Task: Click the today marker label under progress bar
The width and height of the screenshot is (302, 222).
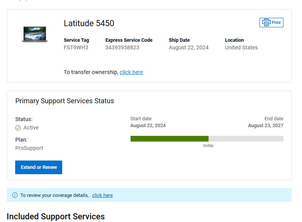Action: (x=208, y=145)
